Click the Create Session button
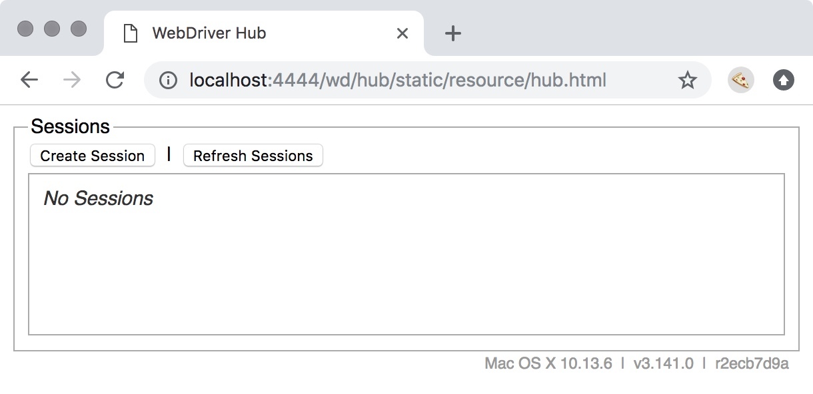 coord(92,156)
